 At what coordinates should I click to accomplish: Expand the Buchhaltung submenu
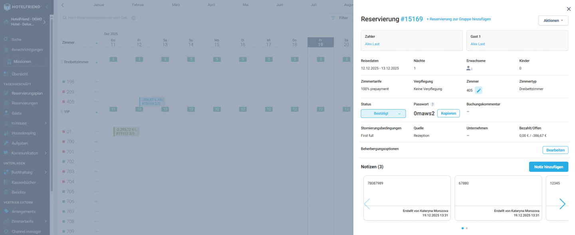pos(46,172)
